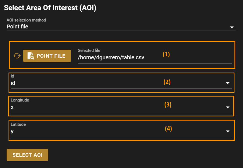
Task: Expand the Longitude dropdown arrow
Action: (x=228, y=107)
